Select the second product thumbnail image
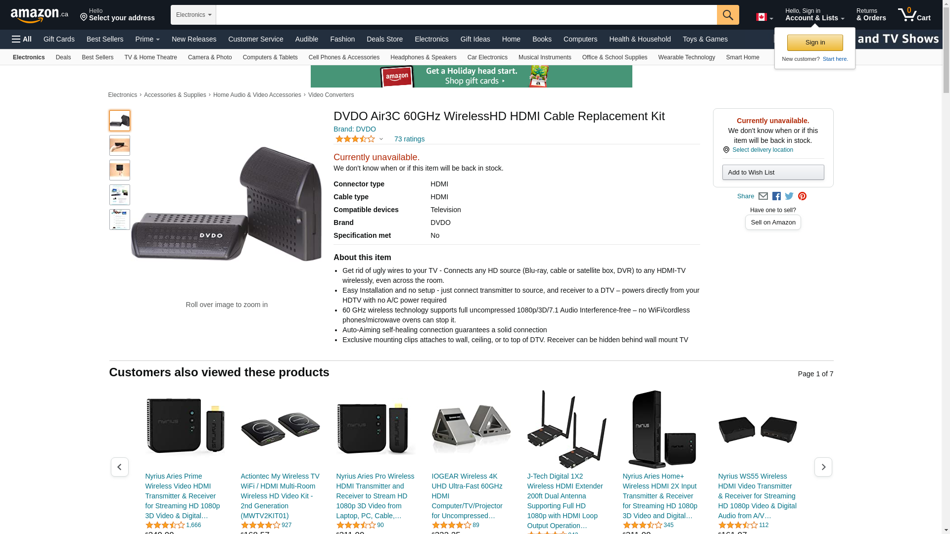Screen dimensions: 950x534 [x=120, y=145]
